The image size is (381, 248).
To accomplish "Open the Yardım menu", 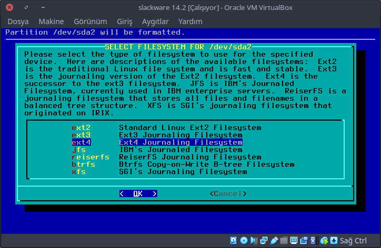I will click(190, 21).
